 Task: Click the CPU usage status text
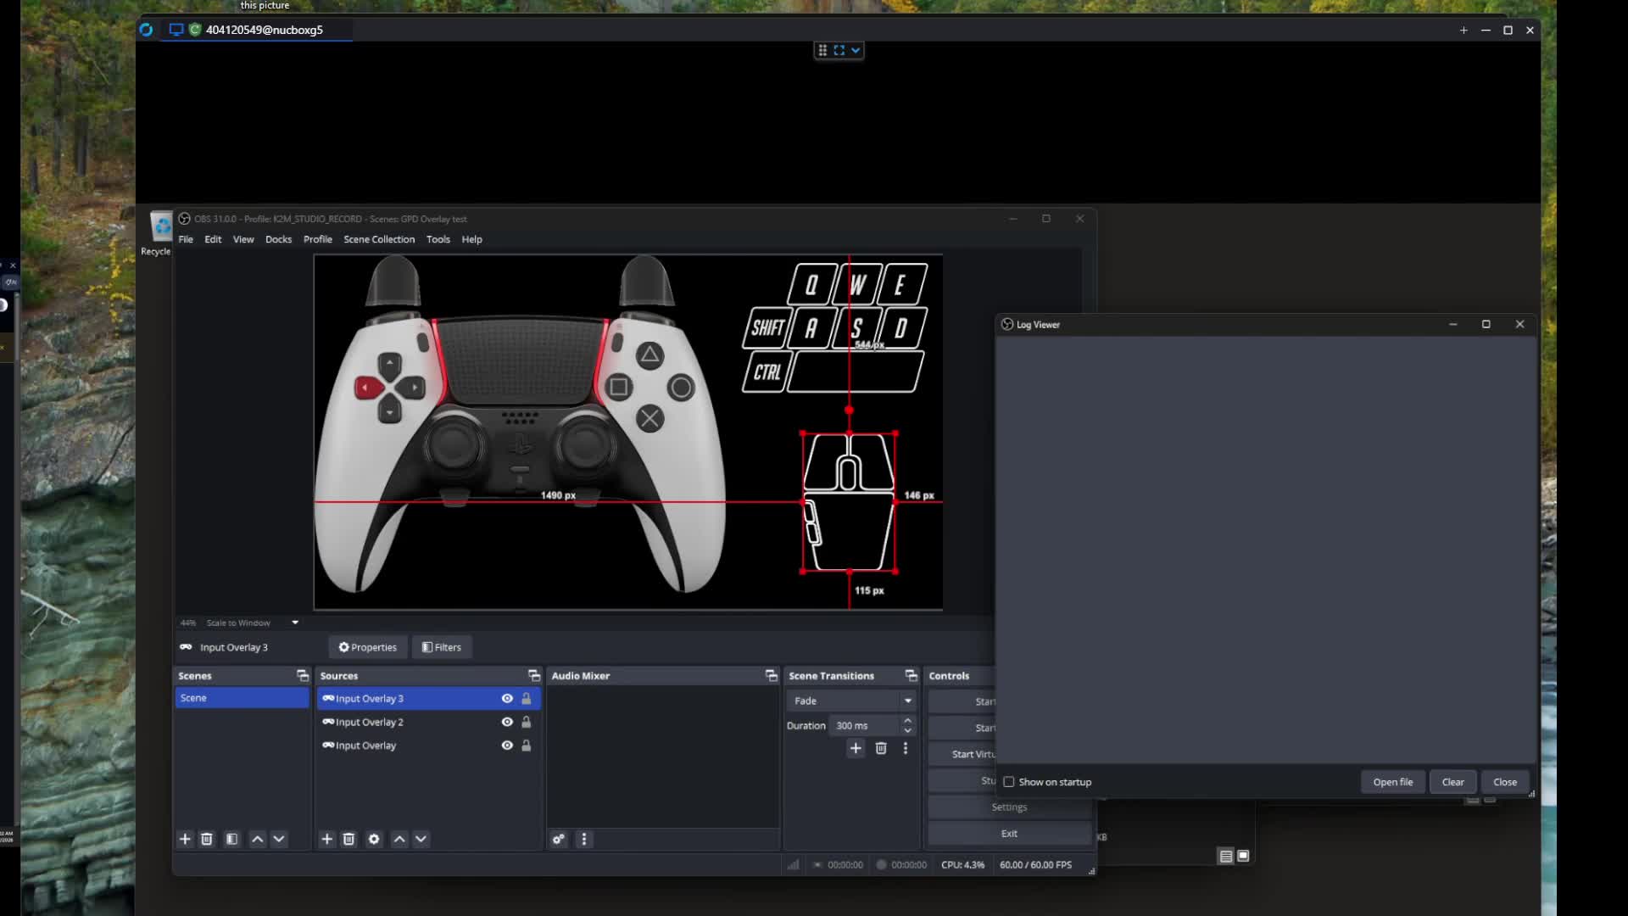coord(963,865)
